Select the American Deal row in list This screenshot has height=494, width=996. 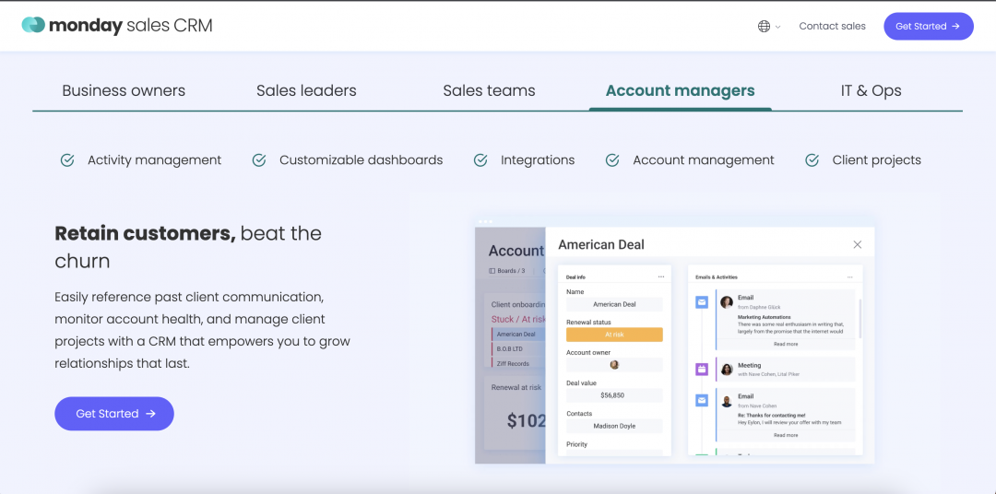(517, 334)
